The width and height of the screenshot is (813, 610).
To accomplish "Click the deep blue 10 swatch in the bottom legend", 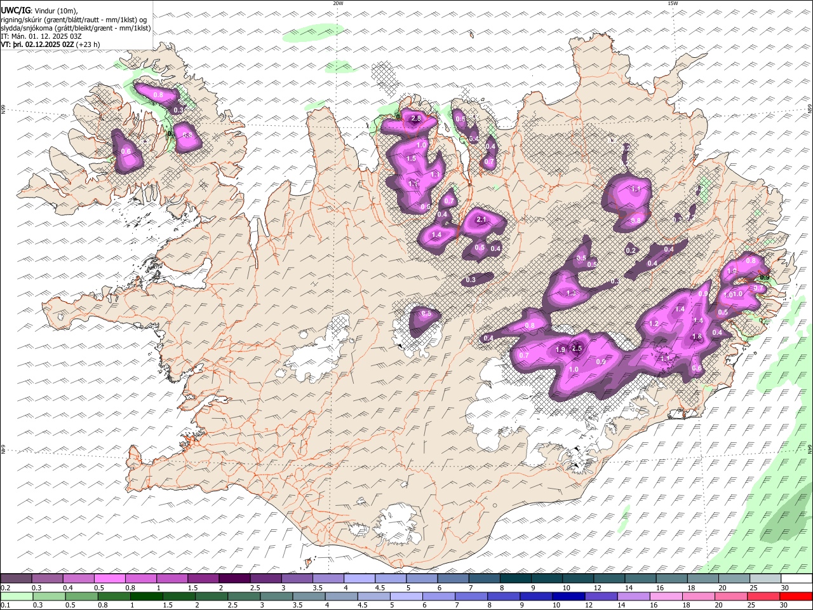I will coord(568,597).
